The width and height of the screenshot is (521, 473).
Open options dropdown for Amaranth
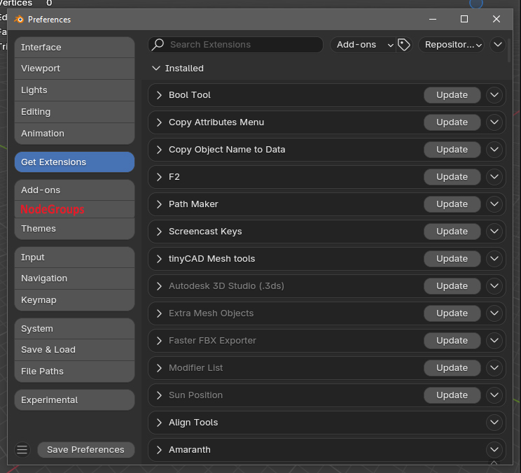(494, 450)
